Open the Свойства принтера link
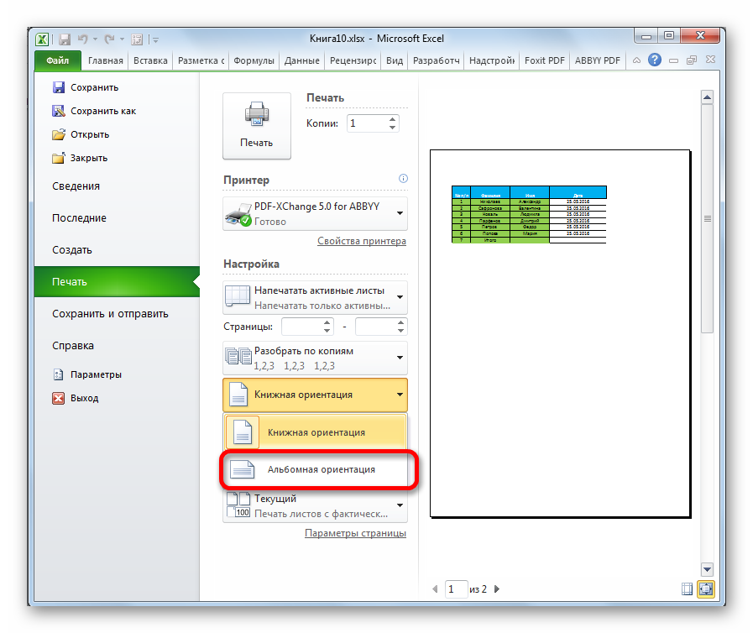 pyautogui.click(x=361, y=241)
